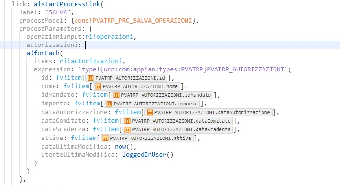Click fv!item on the dataScadenza line
The image size is (340, 185).
106,129
